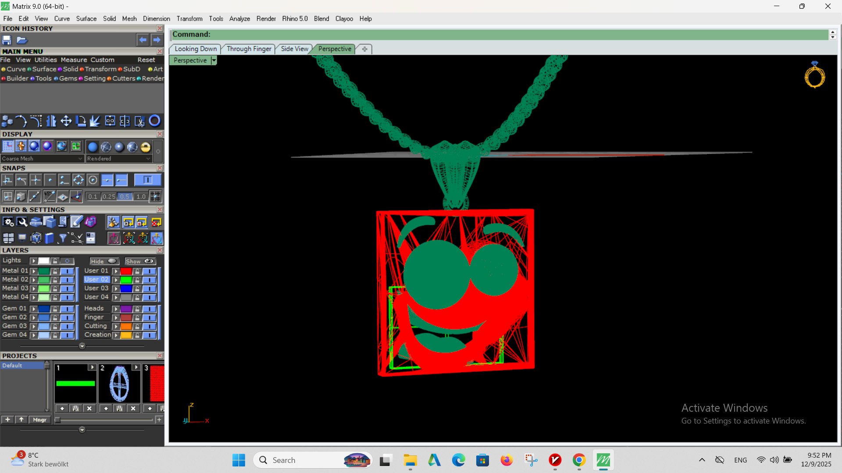
Task: Open the Clayoo menu
Action: click(344, 19)
